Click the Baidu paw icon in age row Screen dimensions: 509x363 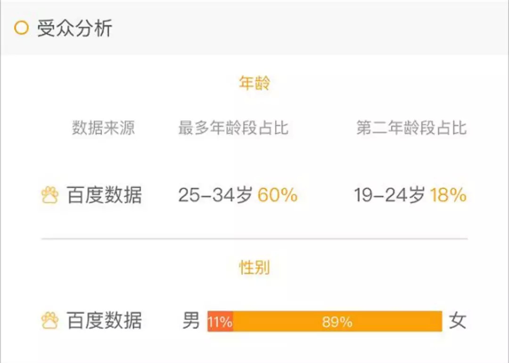pos(49,195)
